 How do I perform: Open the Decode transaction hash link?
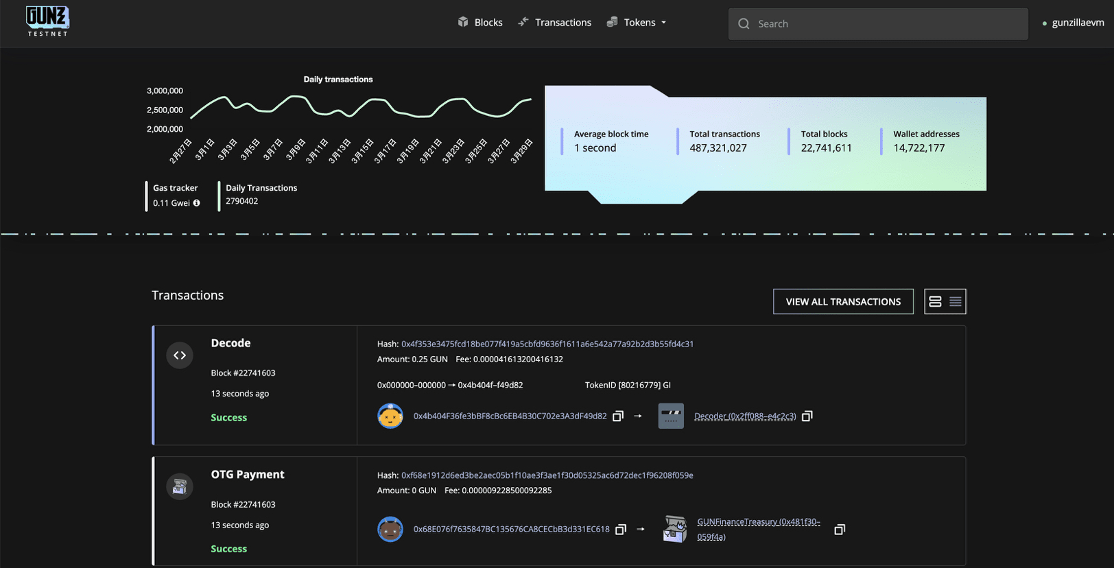pos(547,344)
